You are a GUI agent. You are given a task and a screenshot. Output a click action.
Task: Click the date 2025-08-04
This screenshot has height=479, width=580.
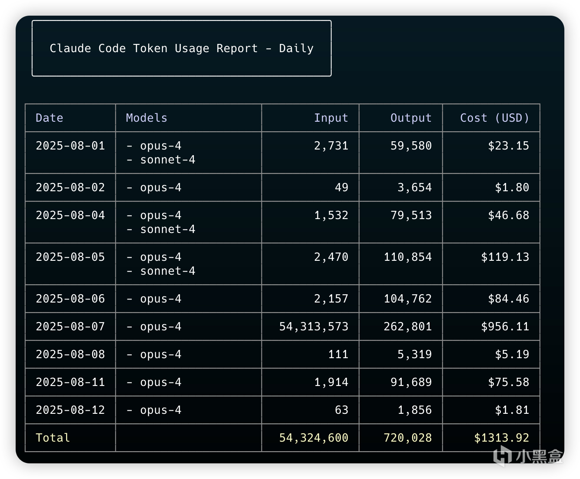point(70,215)
